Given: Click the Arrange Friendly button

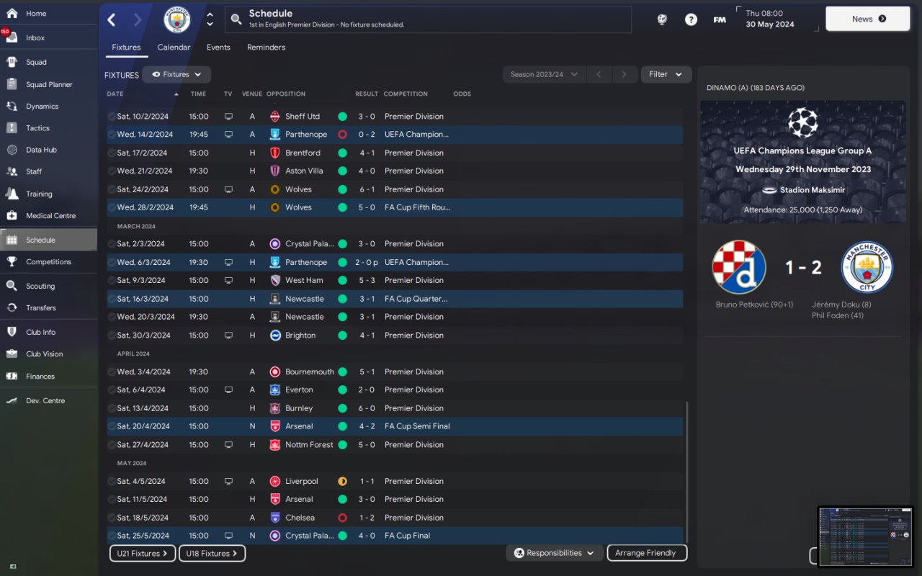Looking at the screenshot, I should (x=647, y=553).
